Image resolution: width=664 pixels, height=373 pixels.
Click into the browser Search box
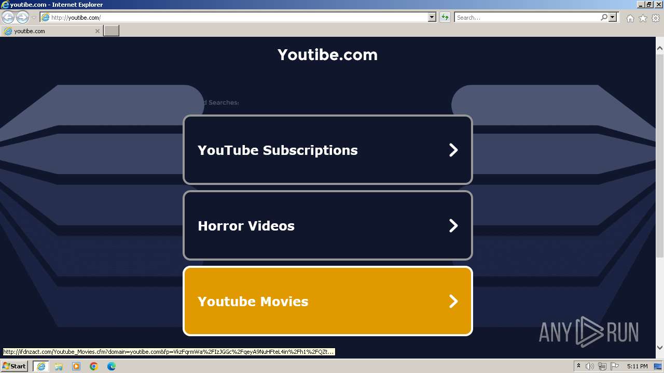(x=527, y=18)
